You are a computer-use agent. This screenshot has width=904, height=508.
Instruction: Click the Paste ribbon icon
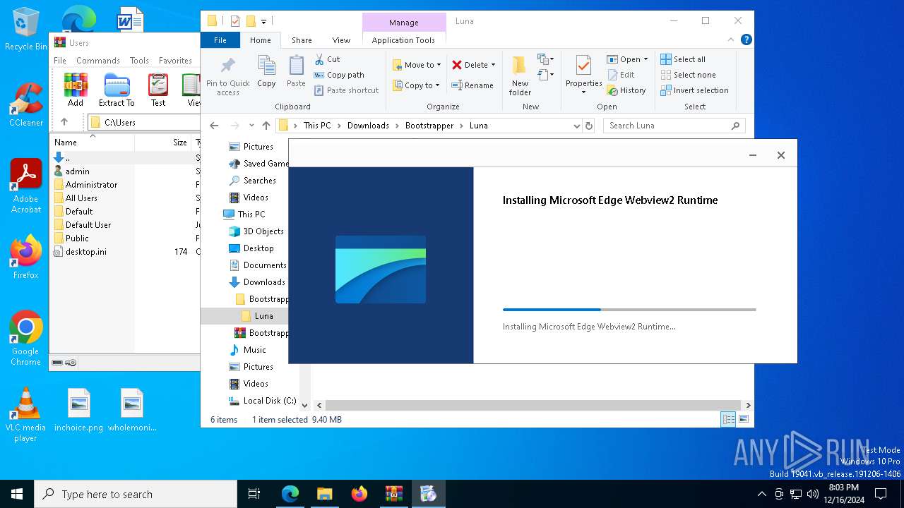click(x=296, y=72)
